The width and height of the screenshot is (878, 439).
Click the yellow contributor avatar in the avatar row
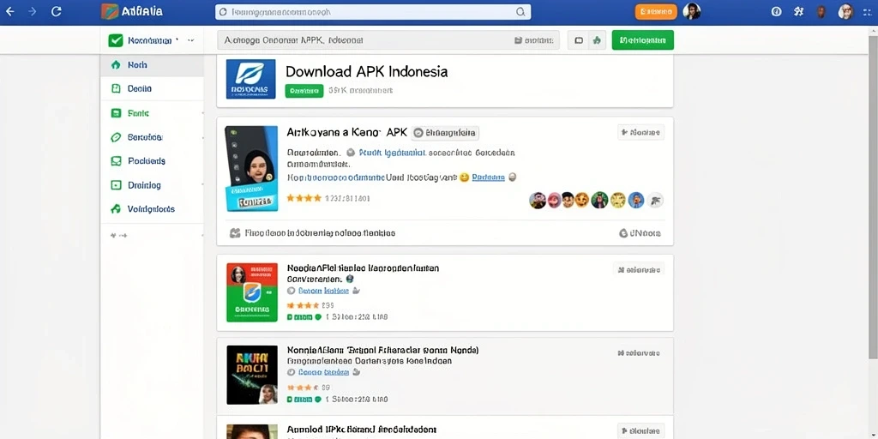tap(617, 200)
